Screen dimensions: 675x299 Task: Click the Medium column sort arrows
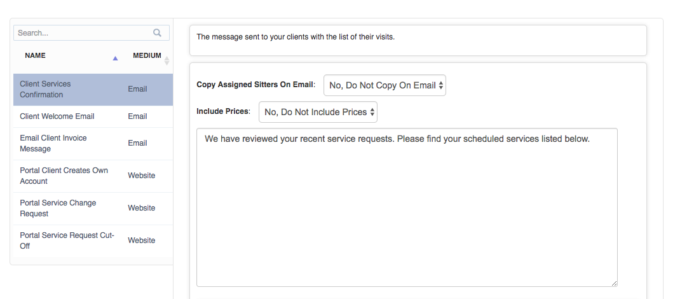(x=167, y=60)
